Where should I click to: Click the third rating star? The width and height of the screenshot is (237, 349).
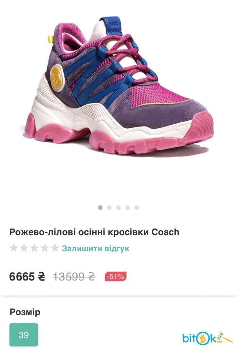(x=34, y=248)
